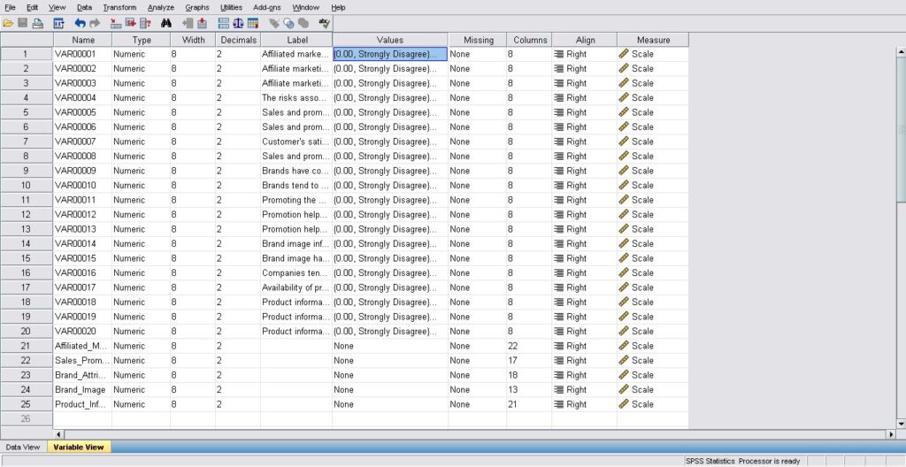Click the Measure column header
This screenshot has width=906, height=467.
click(x=653, y=40)
